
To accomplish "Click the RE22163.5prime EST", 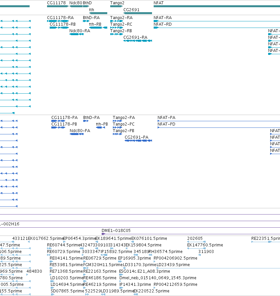I will 84,275.
